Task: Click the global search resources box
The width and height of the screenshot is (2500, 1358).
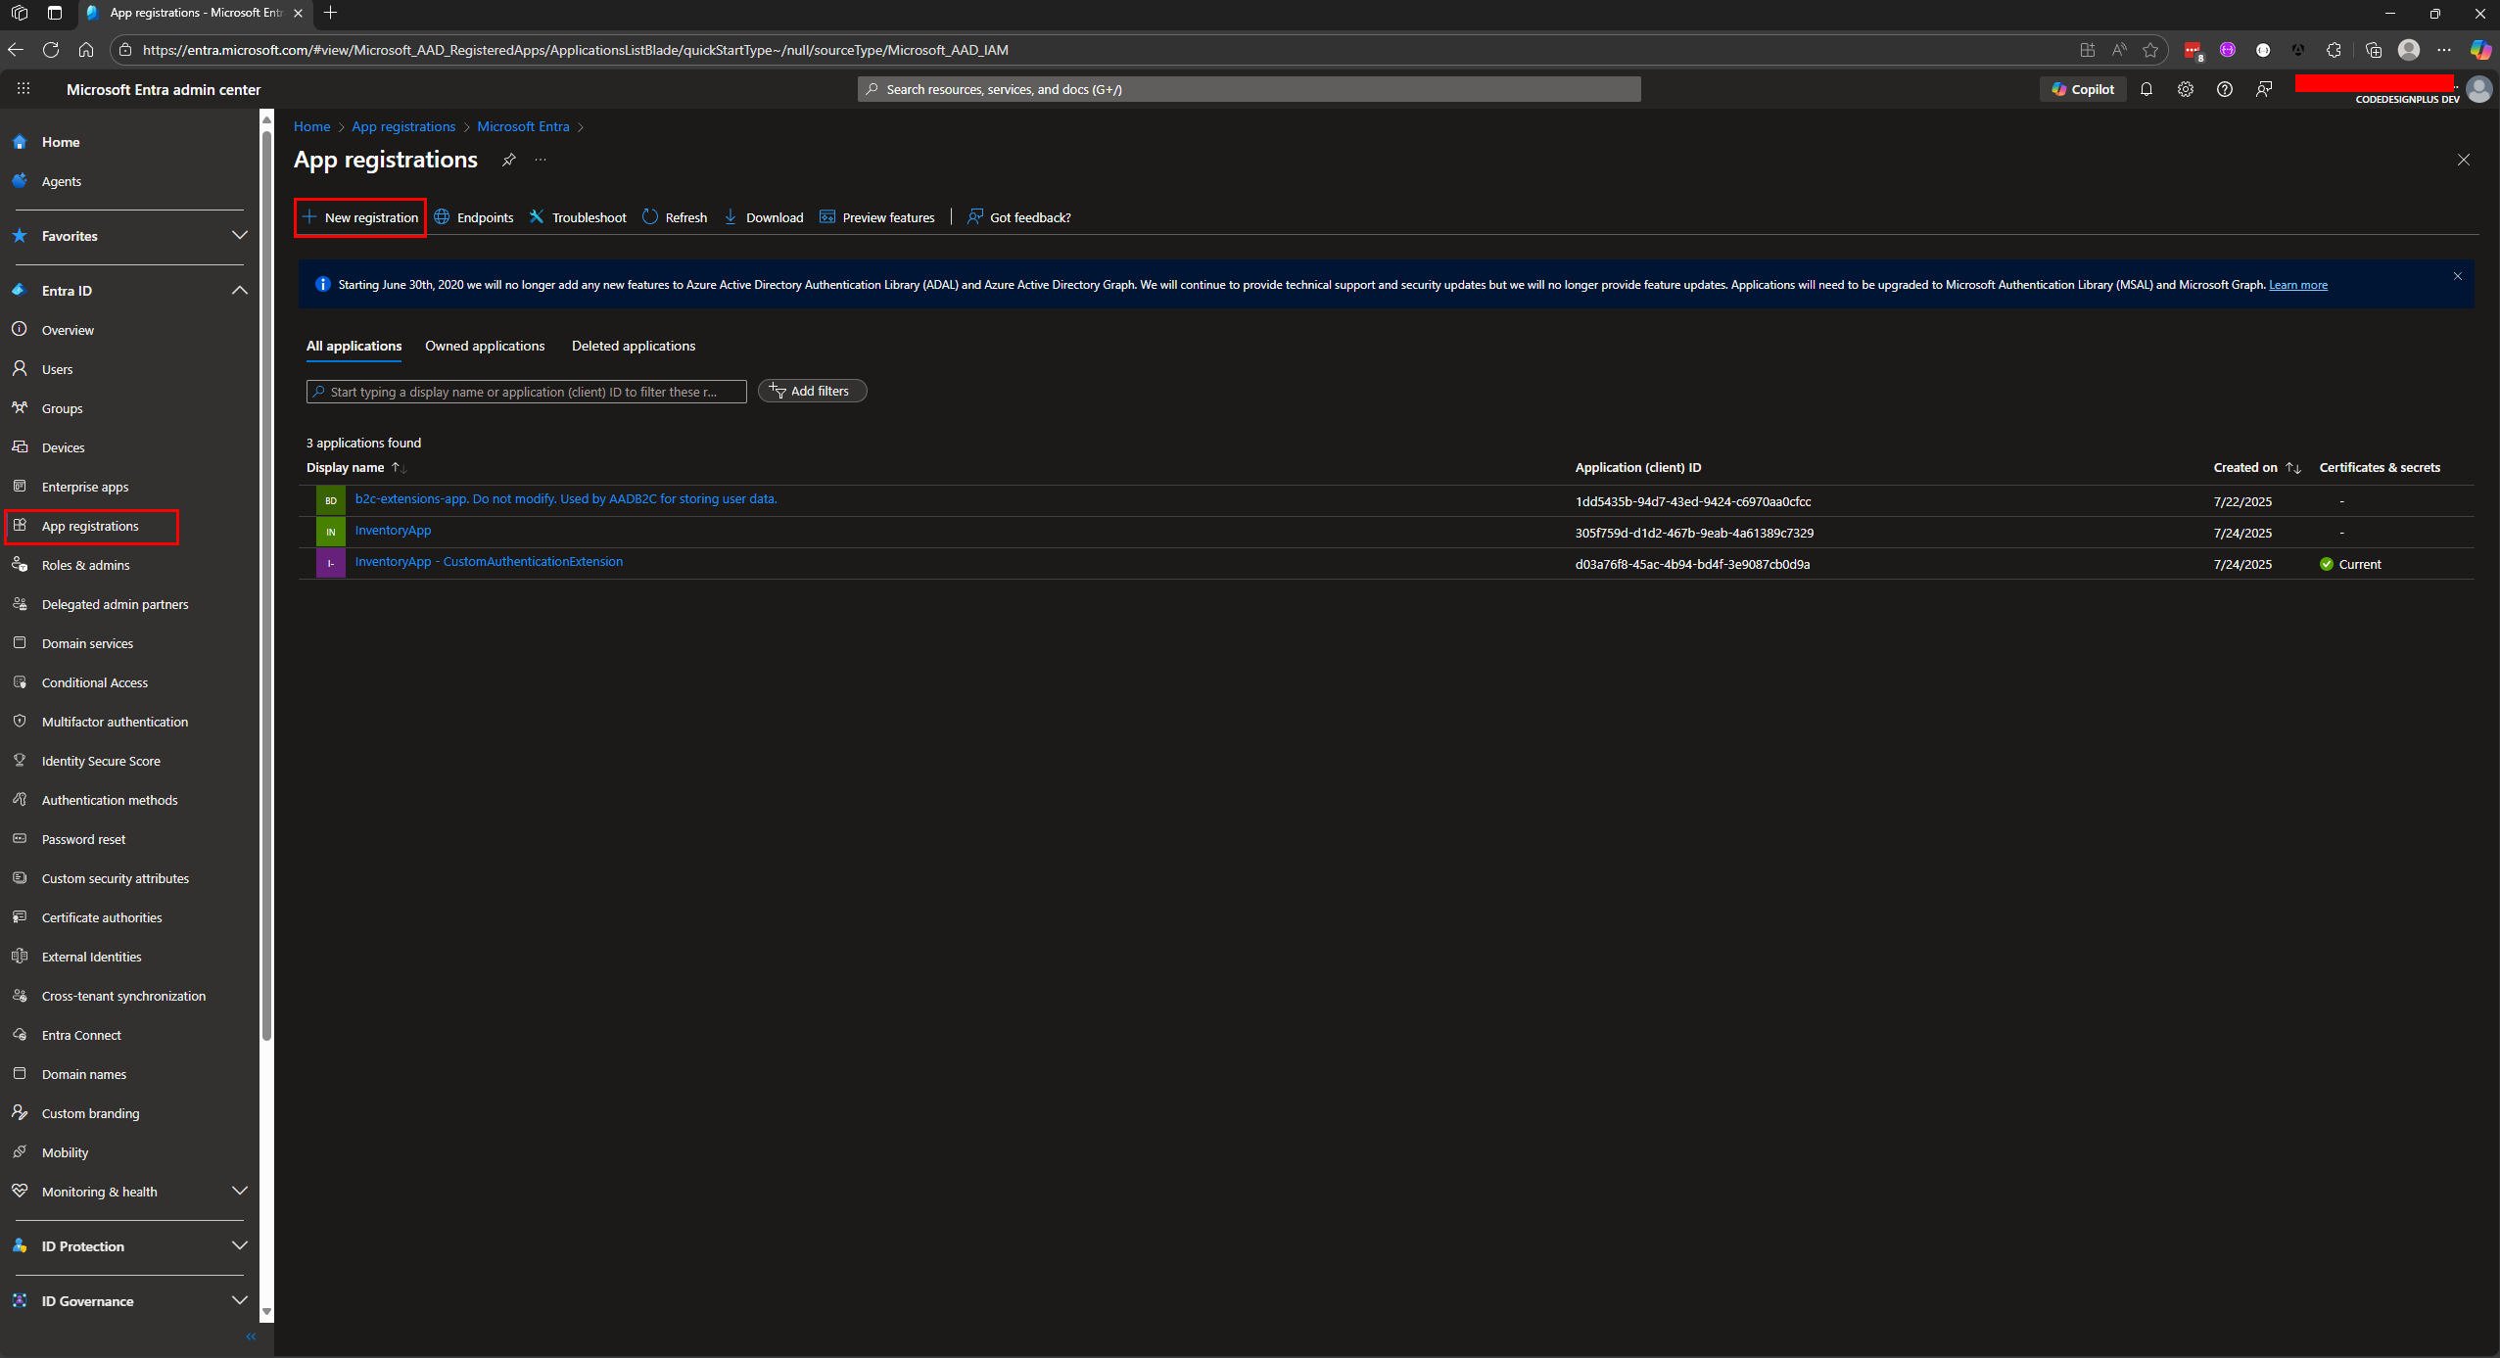Action: (x=1250, y=89)
